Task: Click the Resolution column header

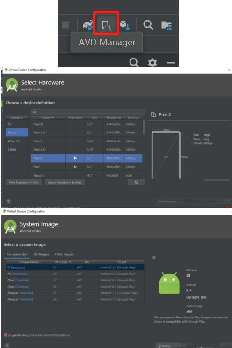Action: [114, 118]
